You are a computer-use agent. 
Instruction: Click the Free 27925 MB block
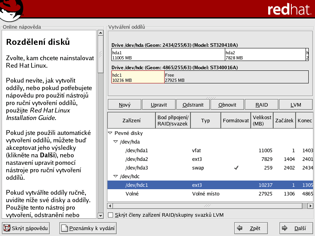[x=237, y=77]
